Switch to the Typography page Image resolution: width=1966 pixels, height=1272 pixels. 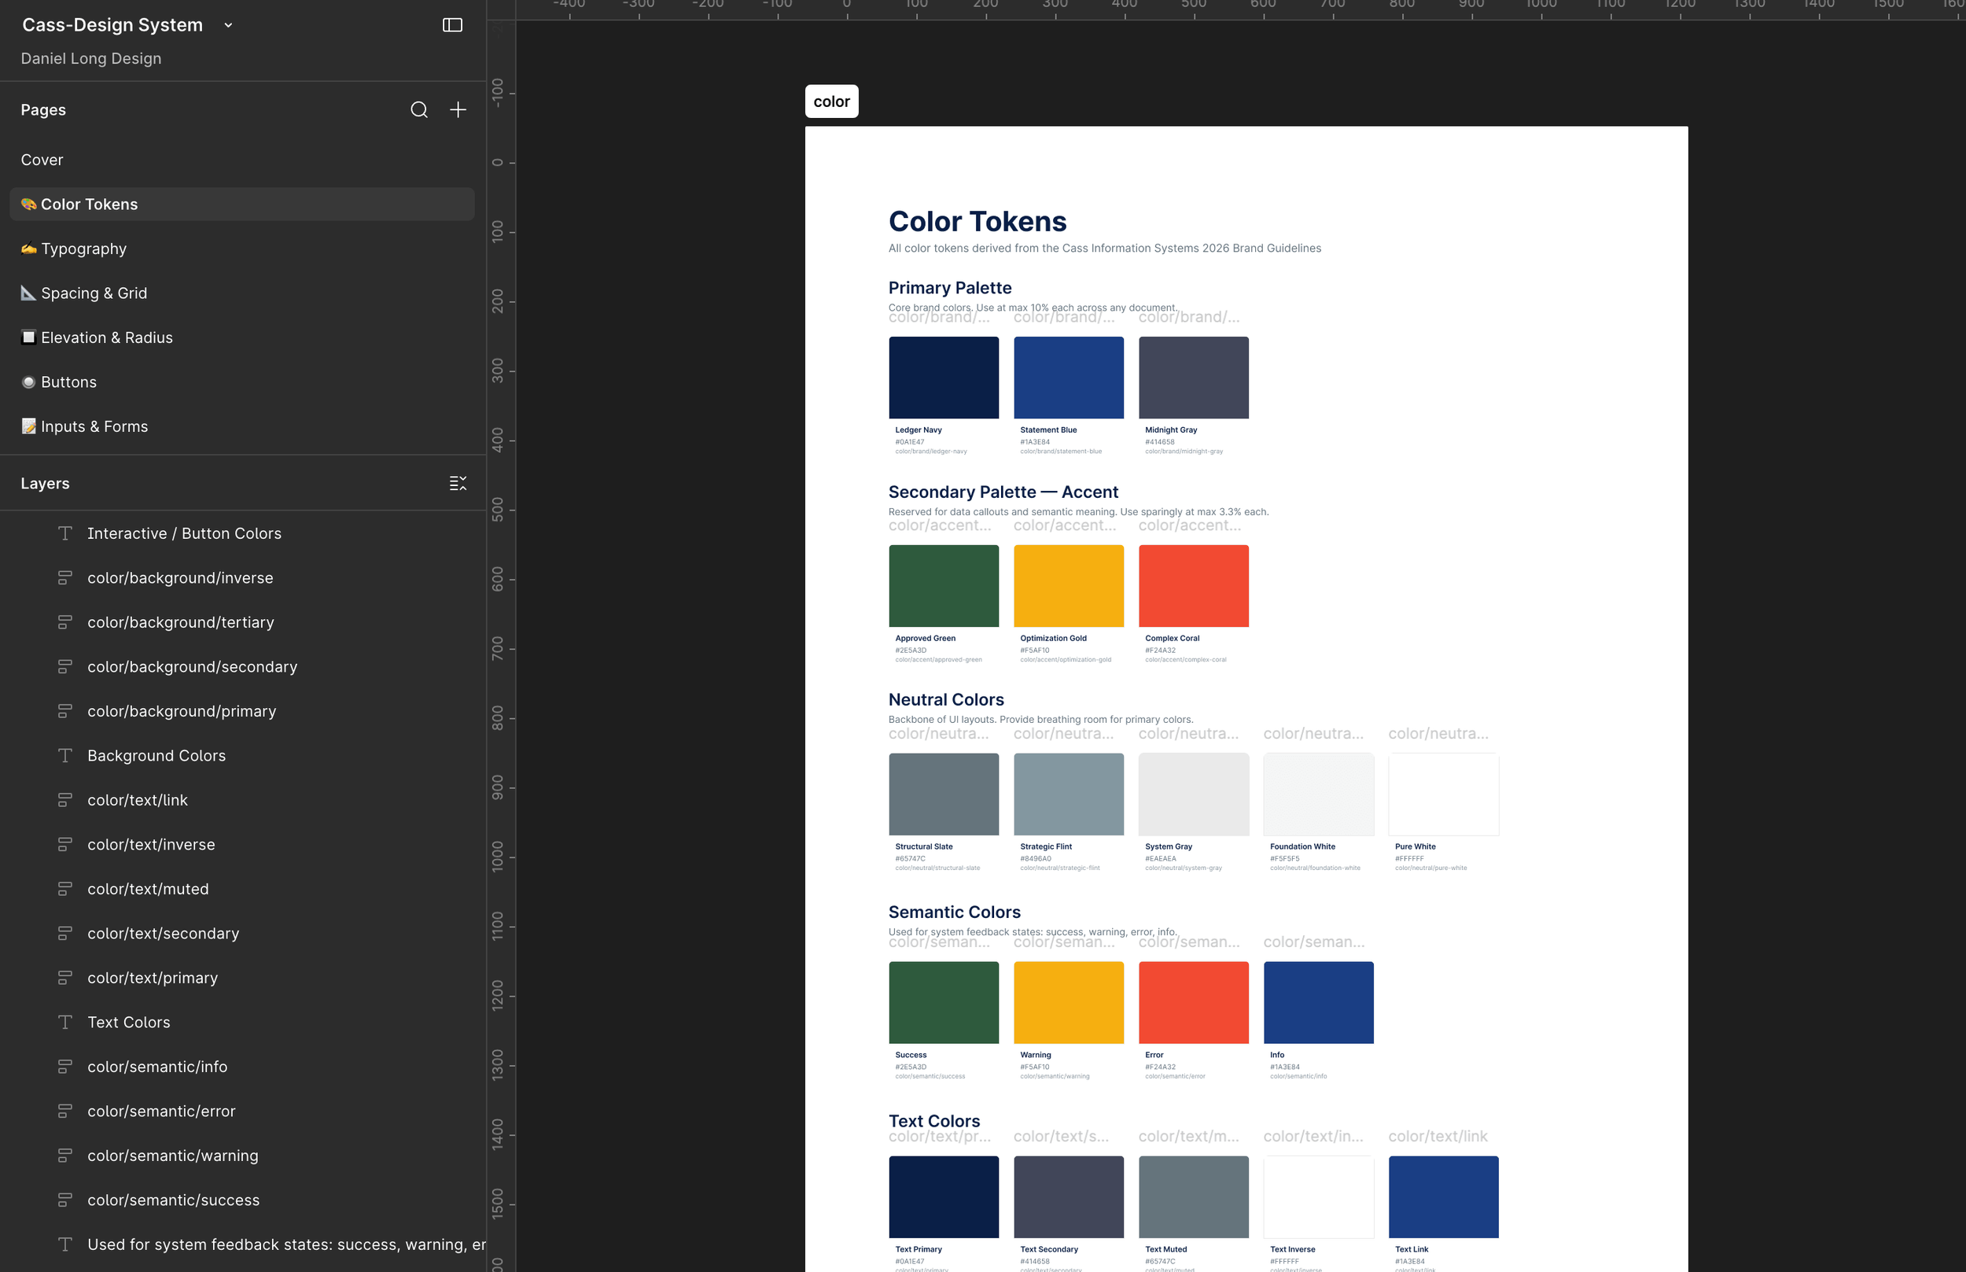coord(242,249)
